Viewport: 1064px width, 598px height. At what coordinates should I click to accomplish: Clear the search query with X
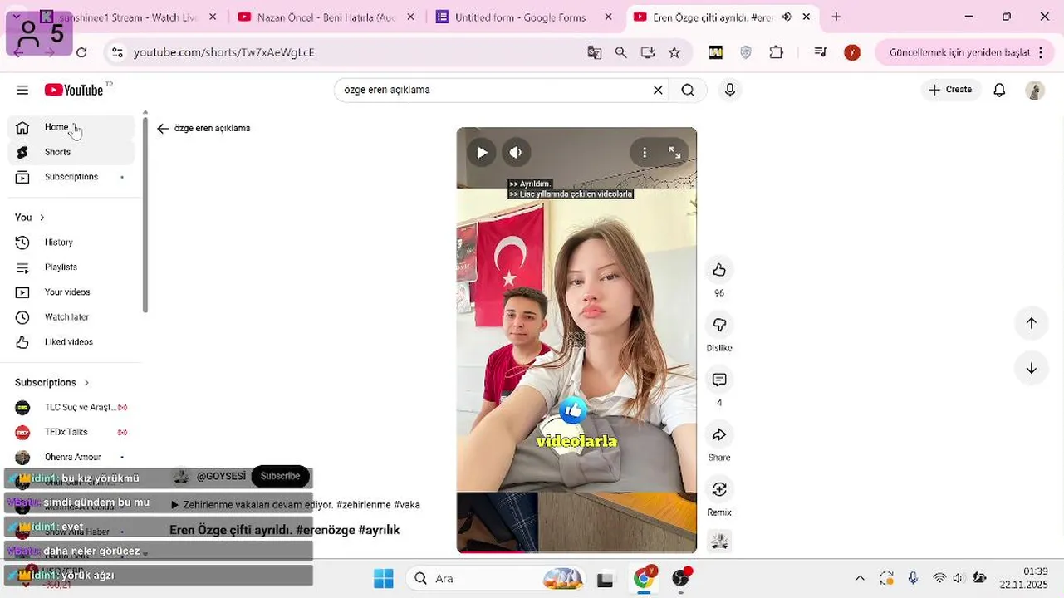(658, 90)
